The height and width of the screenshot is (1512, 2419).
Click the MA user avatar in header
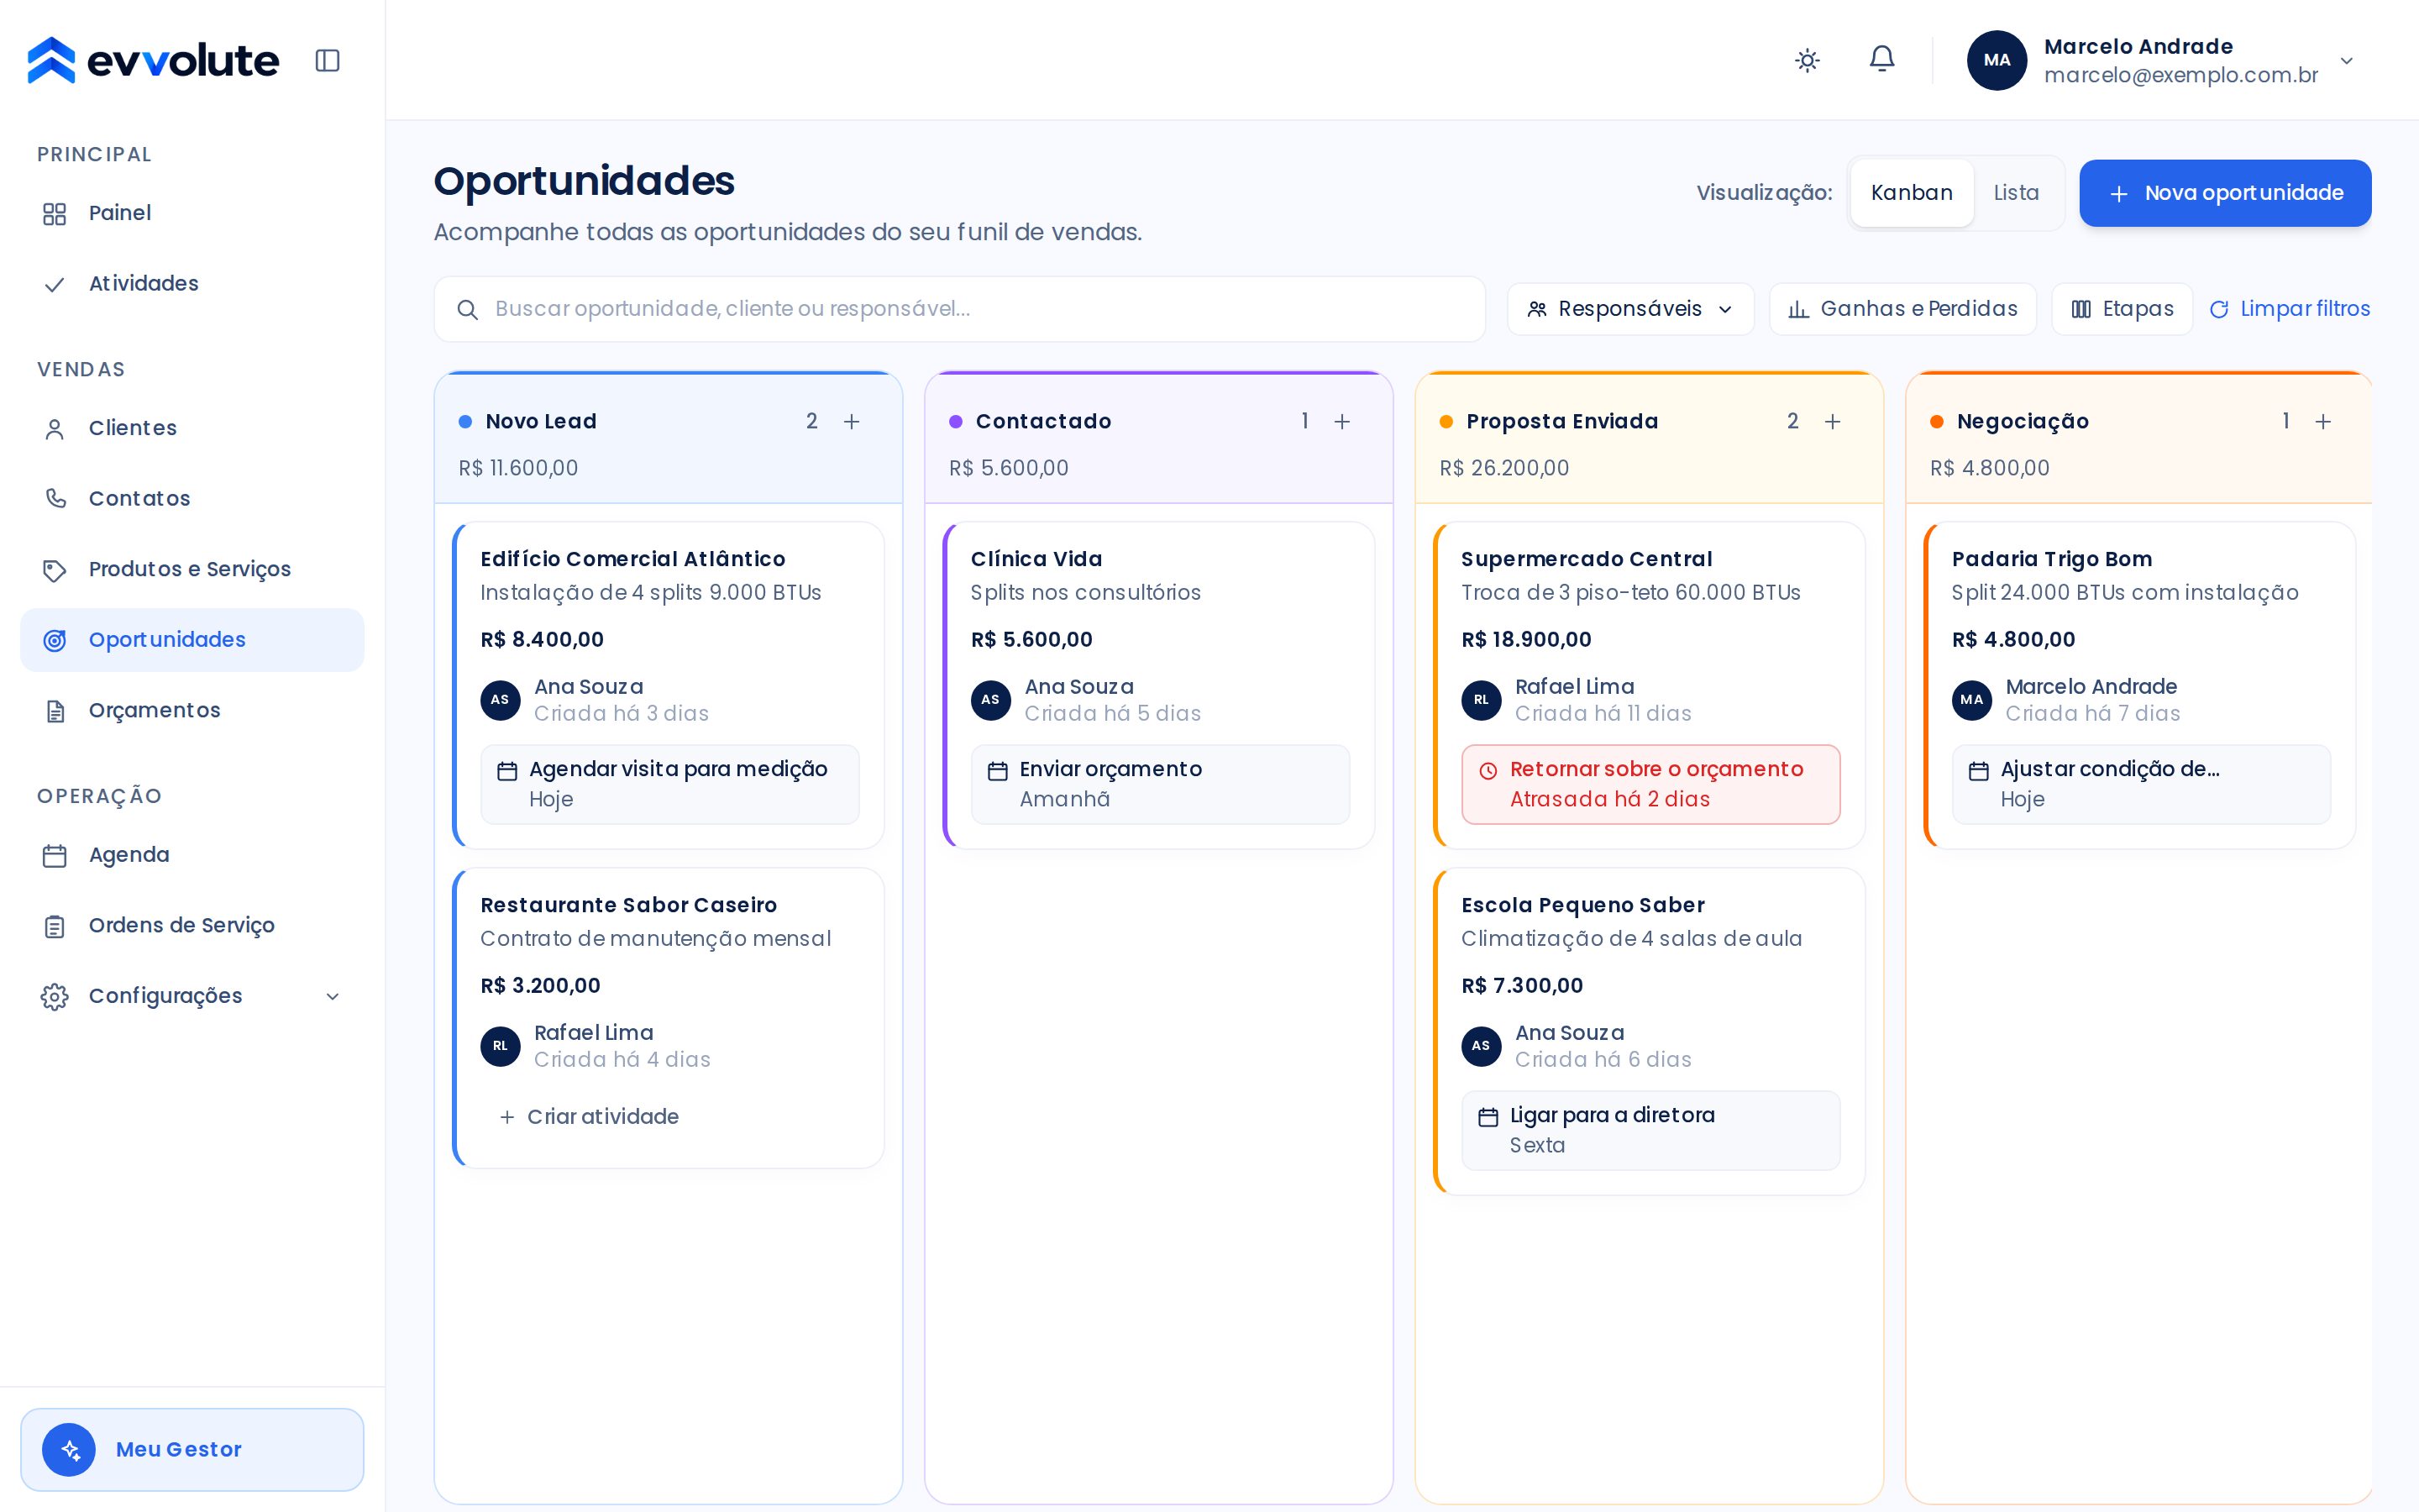pos(1997,60)
